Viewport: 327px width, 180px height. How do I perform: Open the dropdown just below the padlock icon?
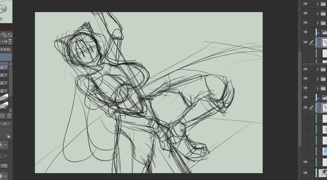pyautogui.click(x=4, y=144)
